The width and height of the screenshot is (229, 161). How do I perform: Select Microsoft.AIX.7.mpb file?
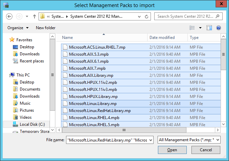[141, 68]
